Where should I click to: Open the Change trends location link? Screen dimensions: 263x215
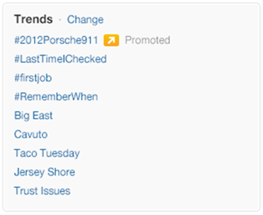85,20
